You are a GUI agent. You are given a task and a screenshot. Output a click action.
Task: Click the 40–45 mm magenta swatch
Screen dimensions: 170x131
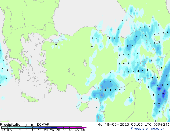73,128
